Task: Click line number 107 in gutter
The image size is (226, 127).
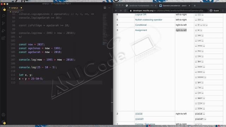Action: coord(13,60)
